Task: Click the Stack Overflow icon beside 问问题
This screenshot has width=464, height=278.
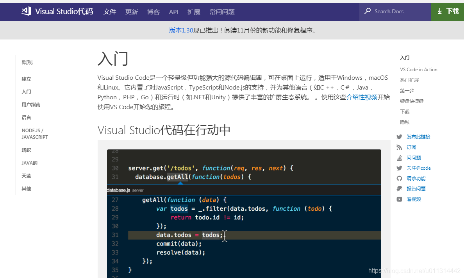Action: pos(400,158)
